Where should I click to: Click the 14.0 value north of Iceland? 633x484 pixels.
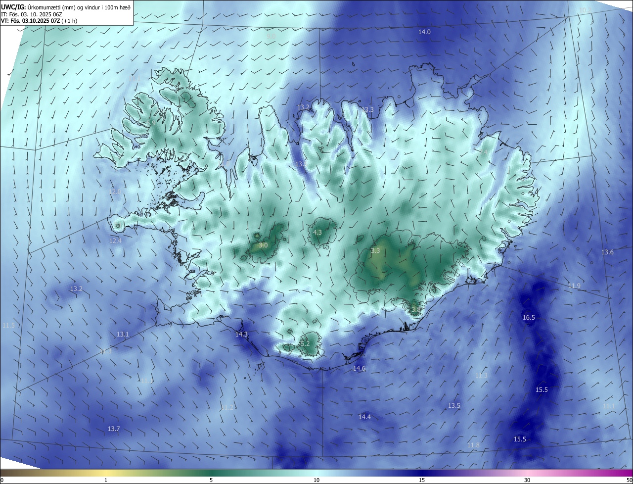click(424, 32)
